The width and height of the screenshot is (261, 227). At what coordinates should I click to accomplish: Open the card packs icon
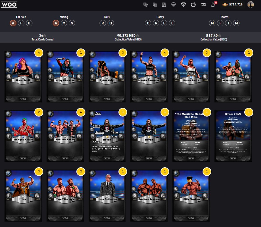coord(155,5)
